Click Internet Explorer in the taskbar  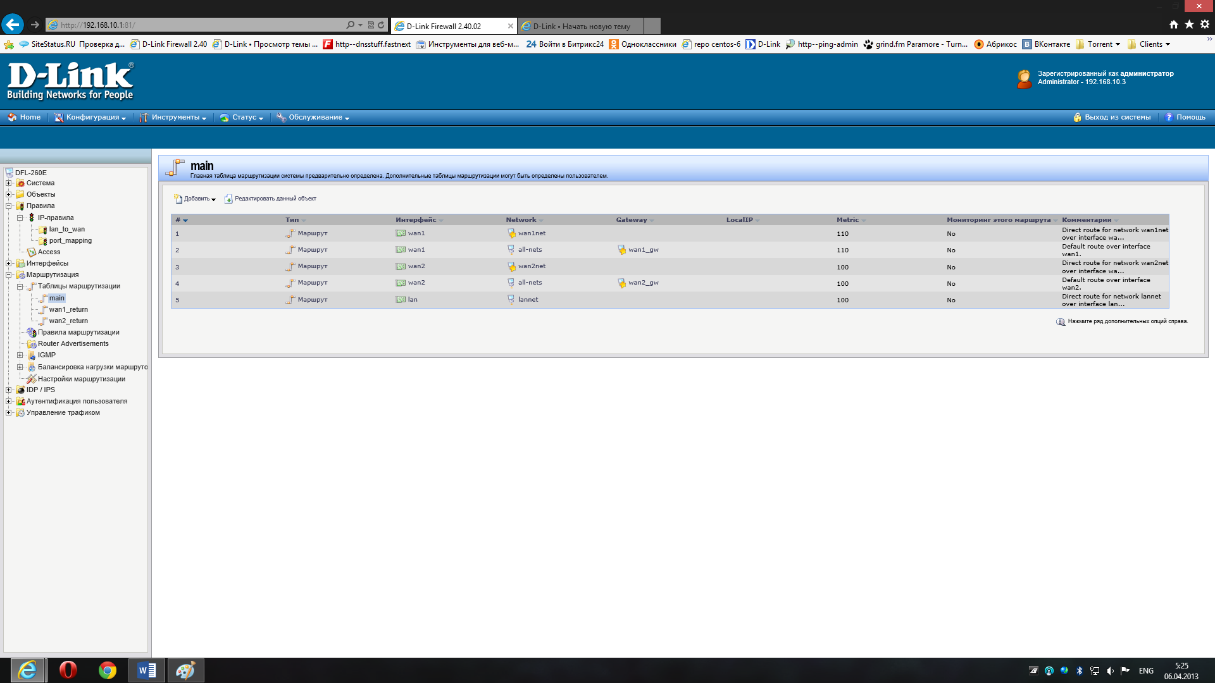pos(28,670)
